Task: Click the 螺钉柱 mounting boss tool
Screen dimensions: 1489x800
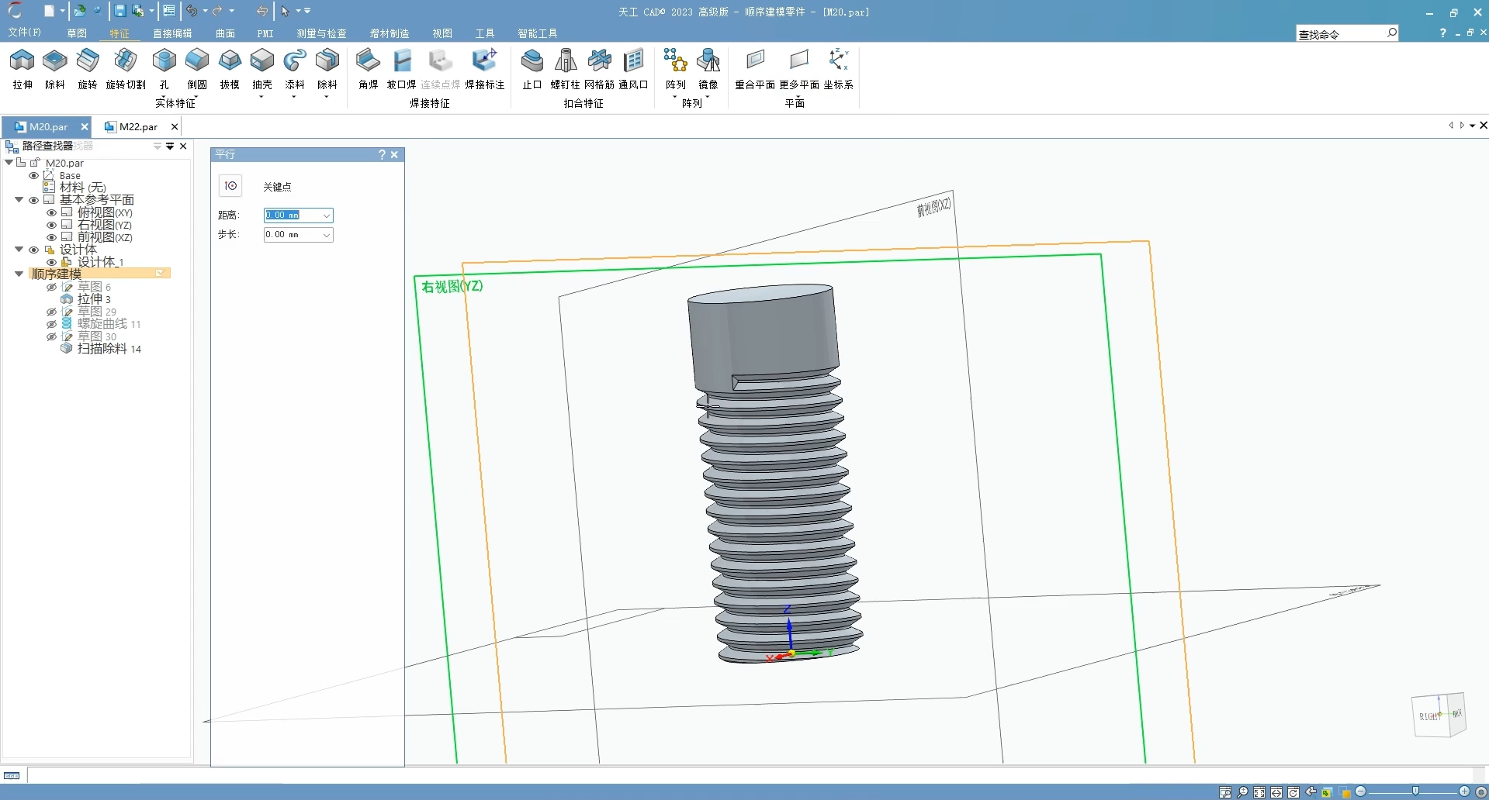Action: tap(566, 69)
